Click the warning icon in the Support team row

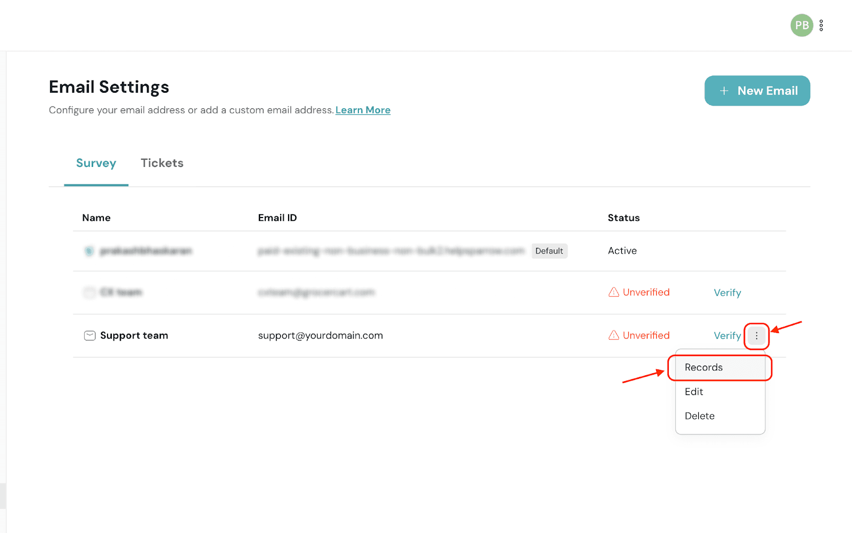(613, 335)
